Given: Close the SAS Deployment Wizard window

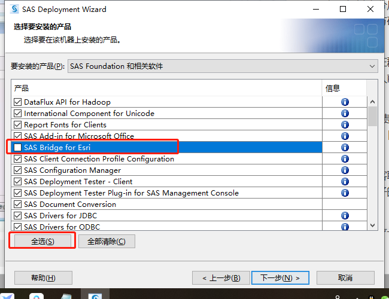Looking at the screenshot, I should (370, 9).
